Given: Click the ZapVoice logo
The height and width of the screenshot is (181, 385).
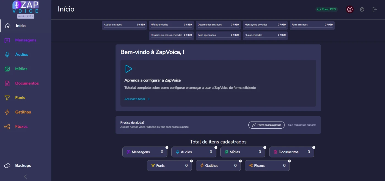Looking at the screenshot, I should [x=26, y=7].
